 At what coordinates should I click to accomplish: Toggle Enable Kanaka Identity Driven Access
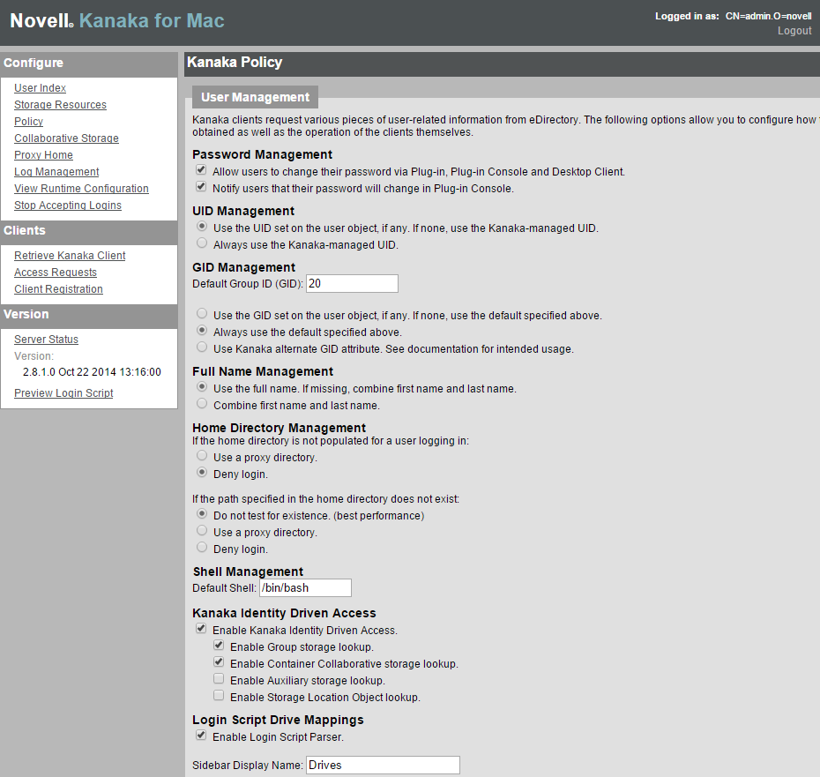(201, 629)
